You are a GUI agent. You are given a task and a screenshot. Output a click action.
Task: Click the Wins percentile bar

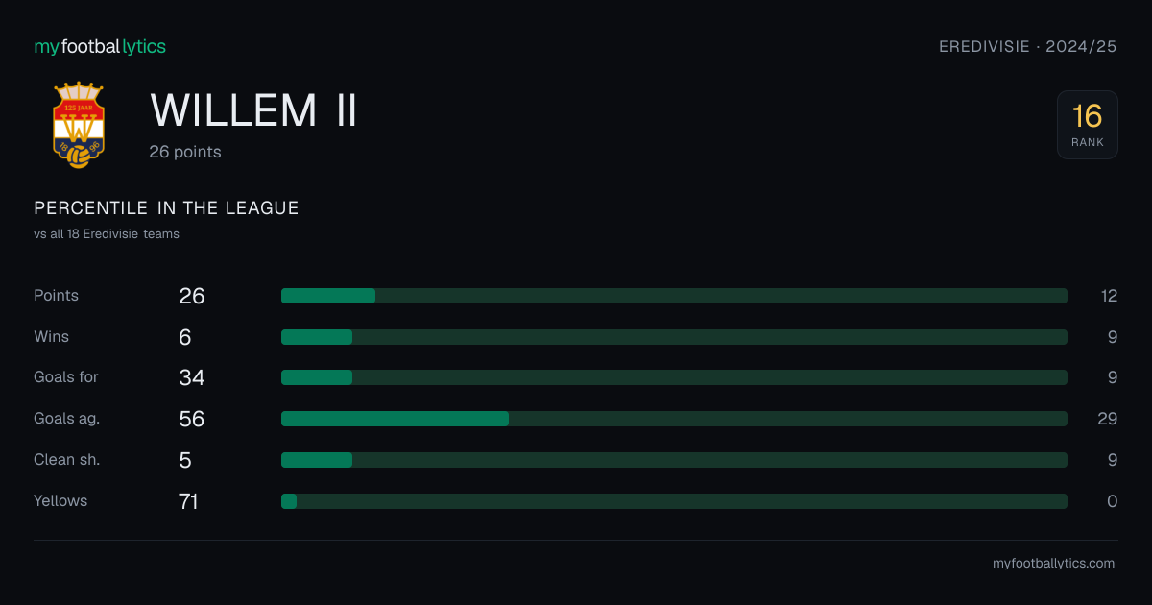click(x=674, y=337)
